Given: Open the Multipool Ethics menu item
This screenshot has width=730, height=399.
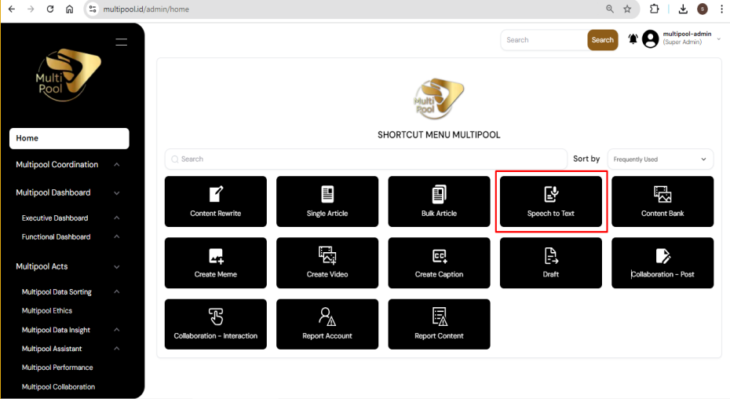Looking at the screenshot, I should (x=47, y=310).
